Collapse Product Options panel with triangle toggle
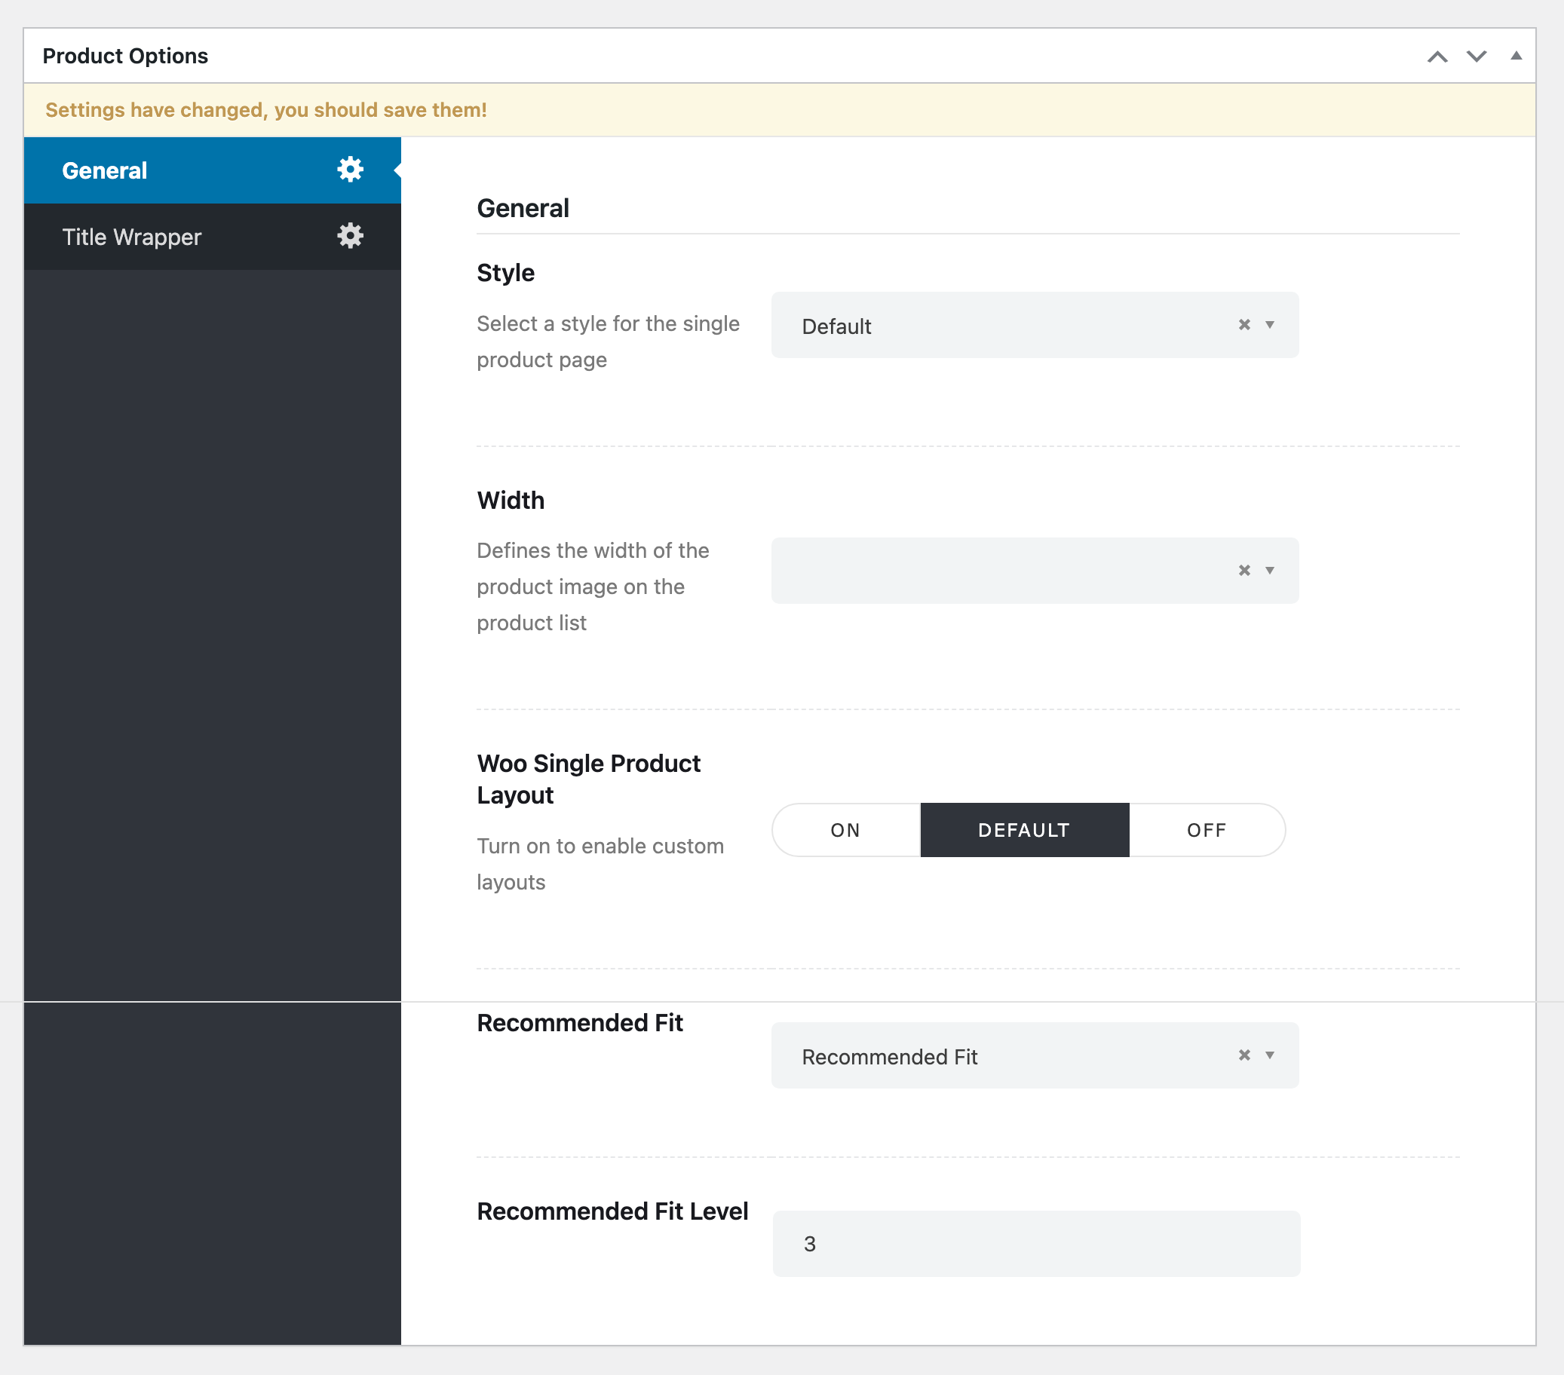 1515,56
